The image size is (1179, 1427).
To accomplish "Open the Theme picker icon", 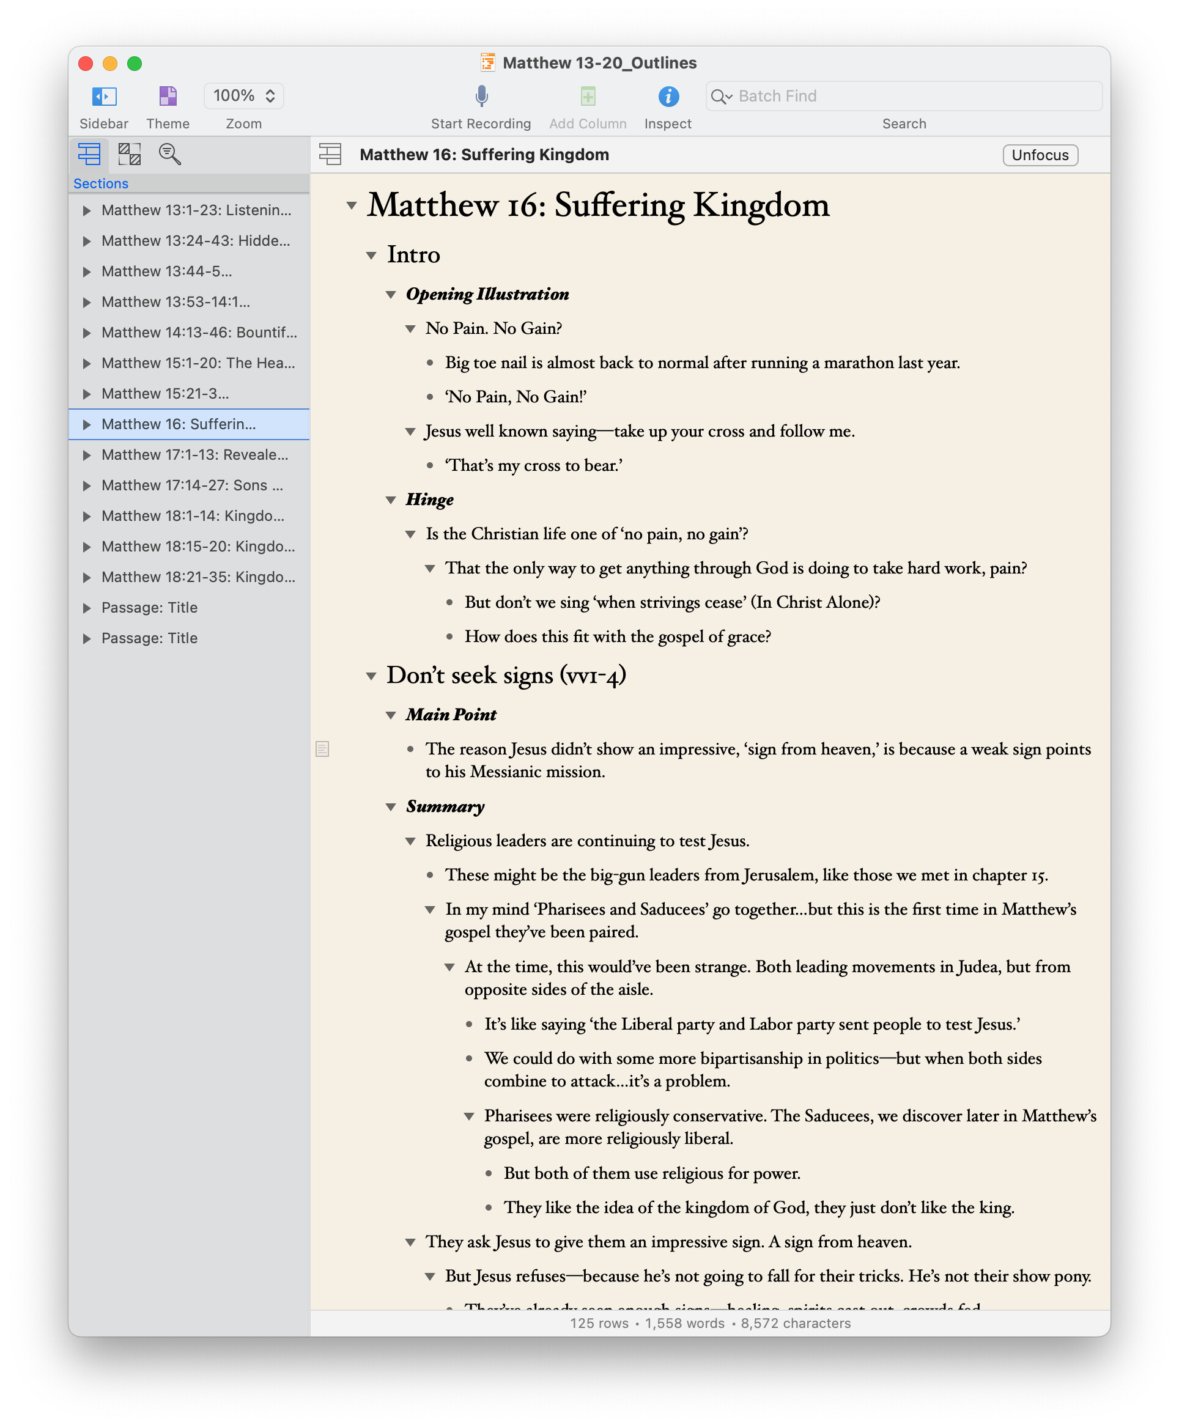I will coord(168,97).
